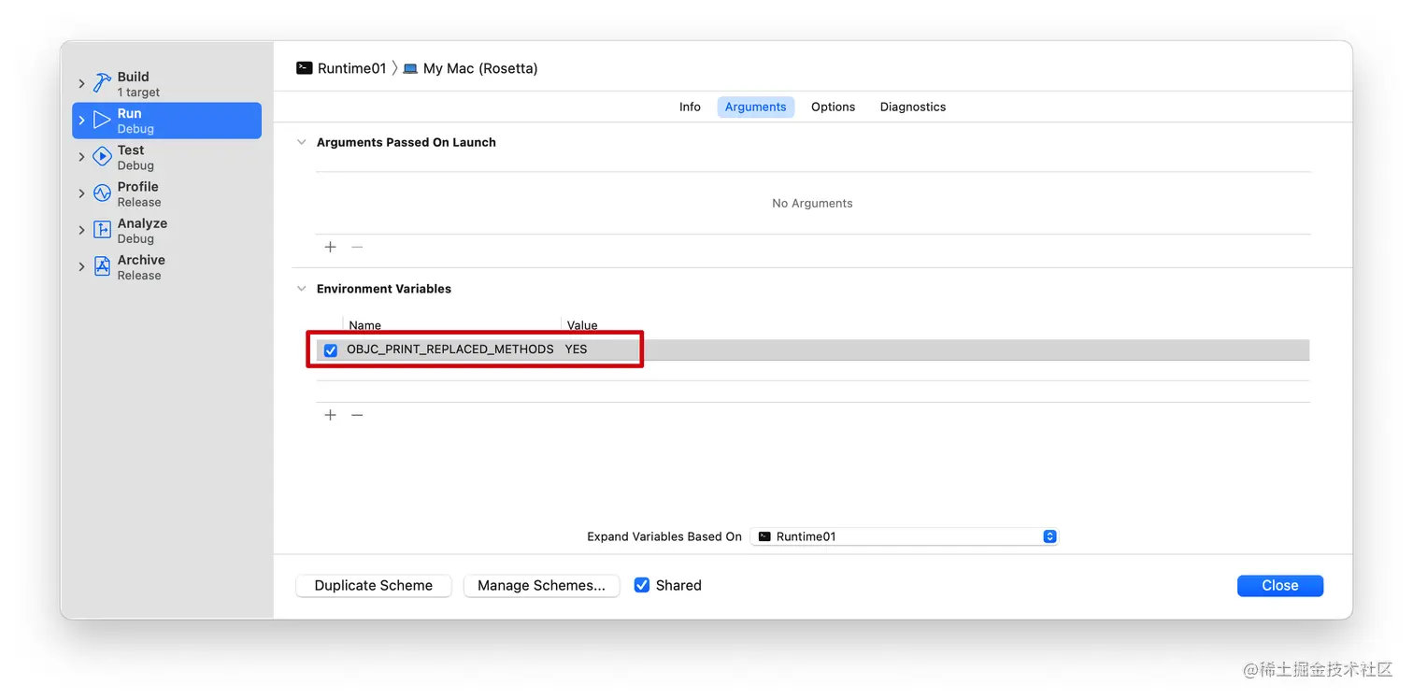Expand the Build action disclosure arrow
The width and height of the screenshot is (1413, 699).
tap(82, 84)
